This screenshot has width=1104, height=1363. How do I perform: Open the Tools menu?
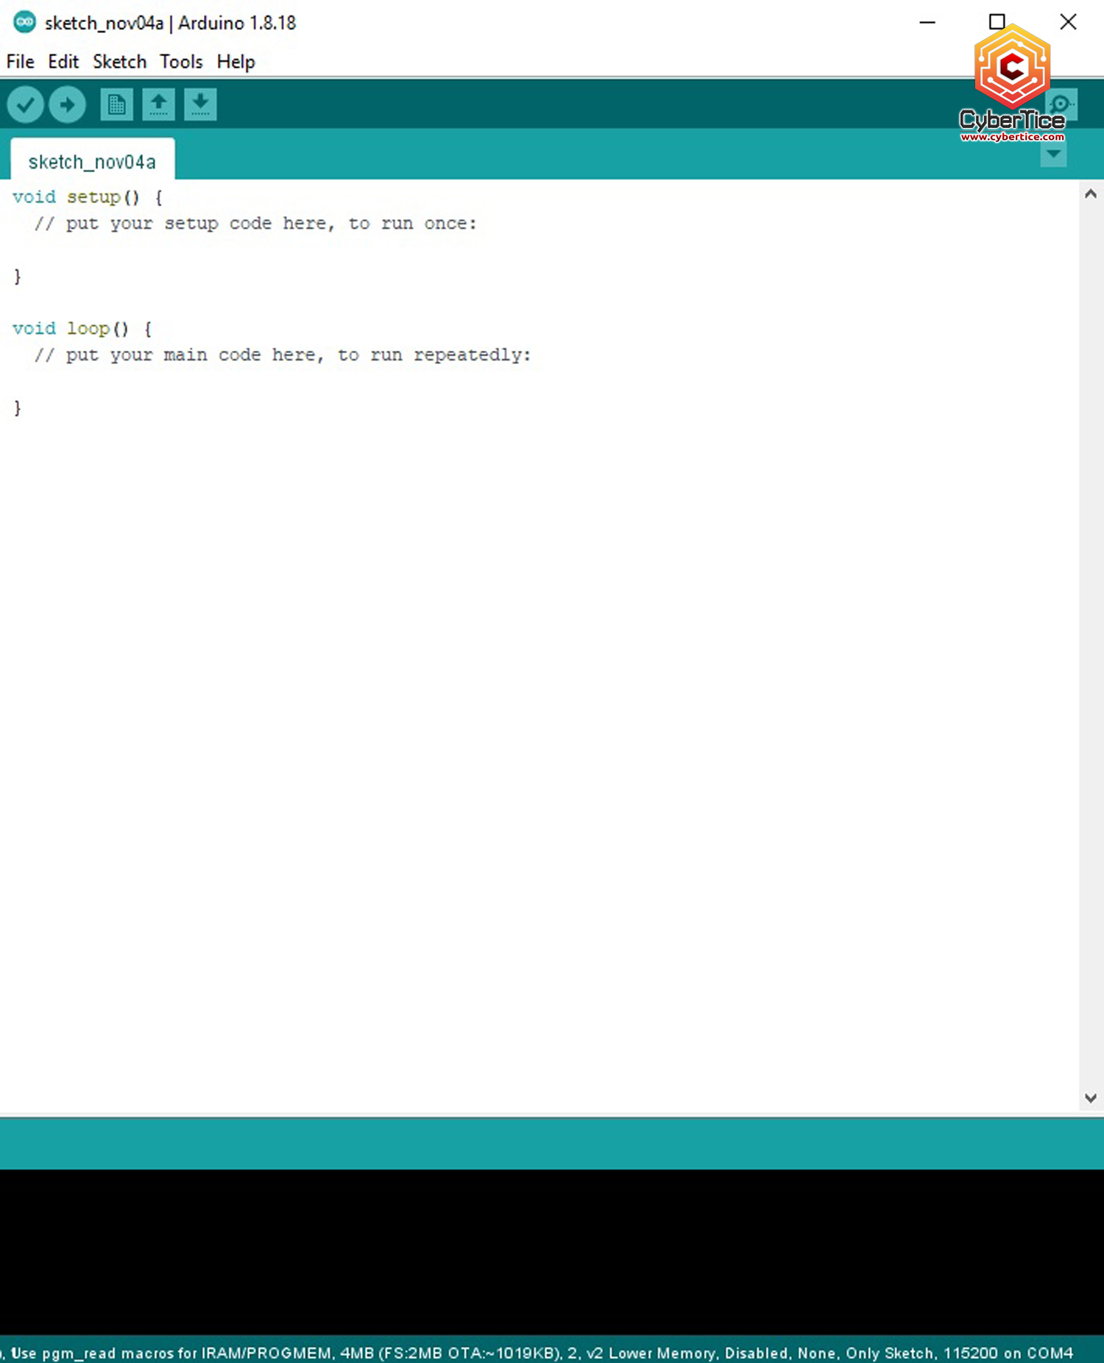[181, 62]
